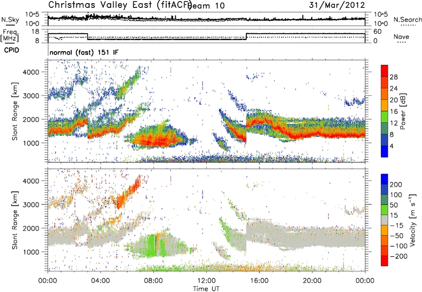The image size is (422, 292).
Task: Click the '1000' tick of velocity panel
Action: click(x=31, y=252)
